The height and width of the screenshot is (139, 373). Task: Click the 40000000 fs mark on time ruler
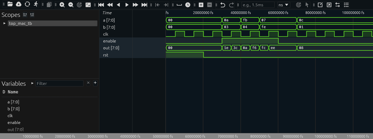pyautogui.click(x=241, y=13)
